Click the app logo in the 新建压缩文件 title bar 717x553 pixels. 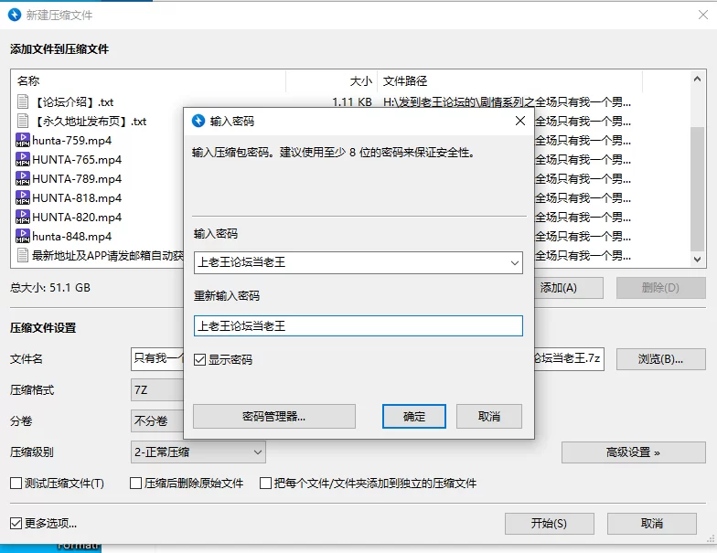[15, 15]
